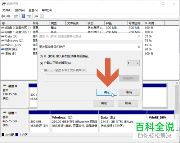
Task: Select the 系统 (E:) volume name
Action: [11, 53]
